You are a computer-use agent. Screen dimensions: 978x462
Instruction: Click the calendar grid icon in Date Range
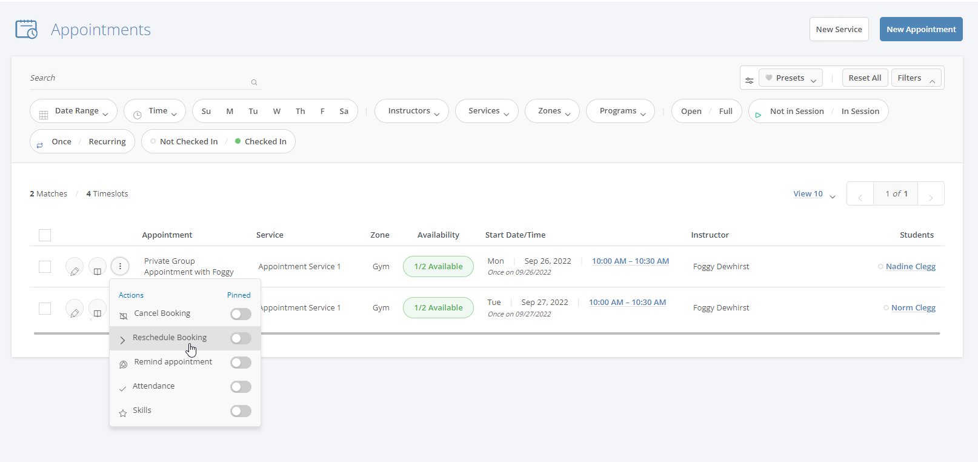(x=44, y=115)
